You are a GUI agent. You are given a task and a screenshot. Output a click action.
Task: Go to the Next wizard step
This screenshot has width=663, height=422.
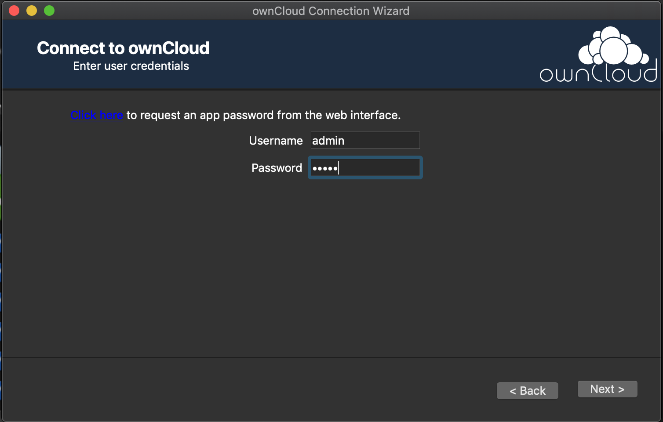(x=607, y=389)
